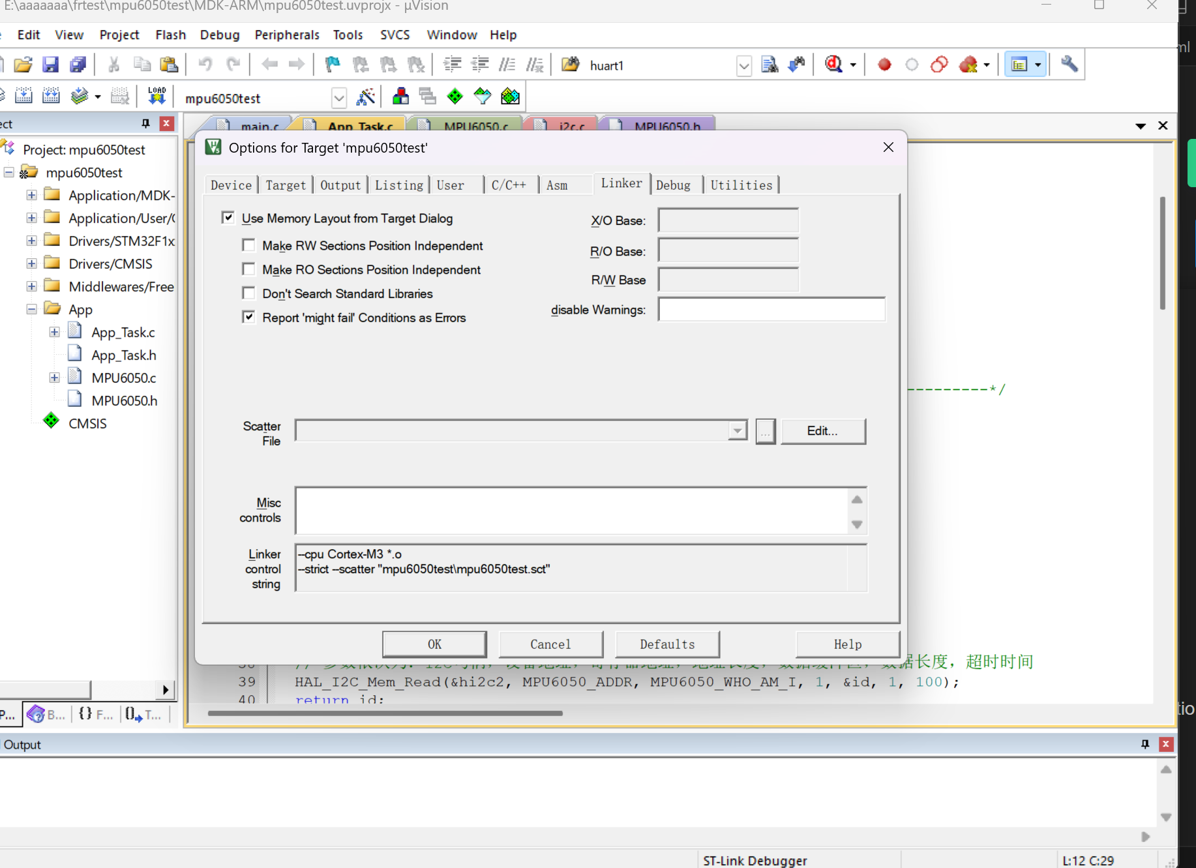Click the R/O Base input field
This screenshot has width=1196, height=868.
728,250
